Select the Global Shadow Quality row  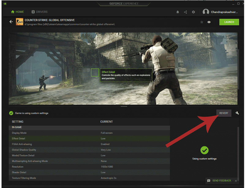[x=89, y=150]
